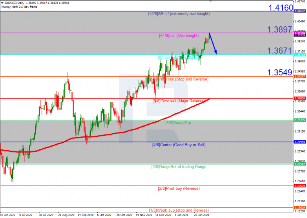Click the 1.20360 value on price scale
This screenshot has width=307, height=218.
pyautogui.click(x=300, y=201)
